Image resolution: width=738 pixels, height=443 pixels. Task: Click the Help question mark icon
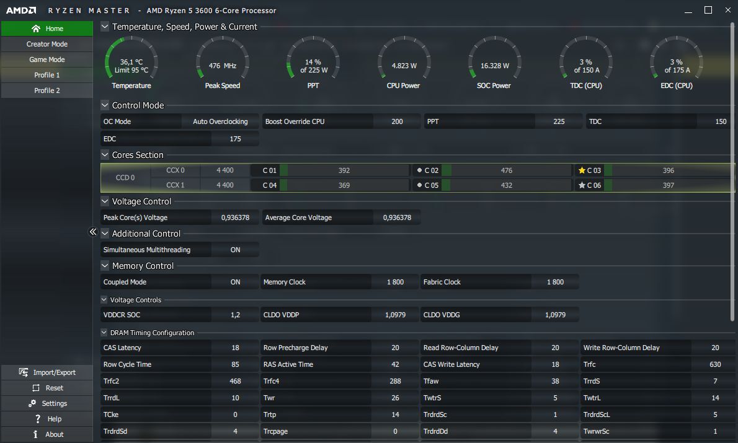pos(38,419)
